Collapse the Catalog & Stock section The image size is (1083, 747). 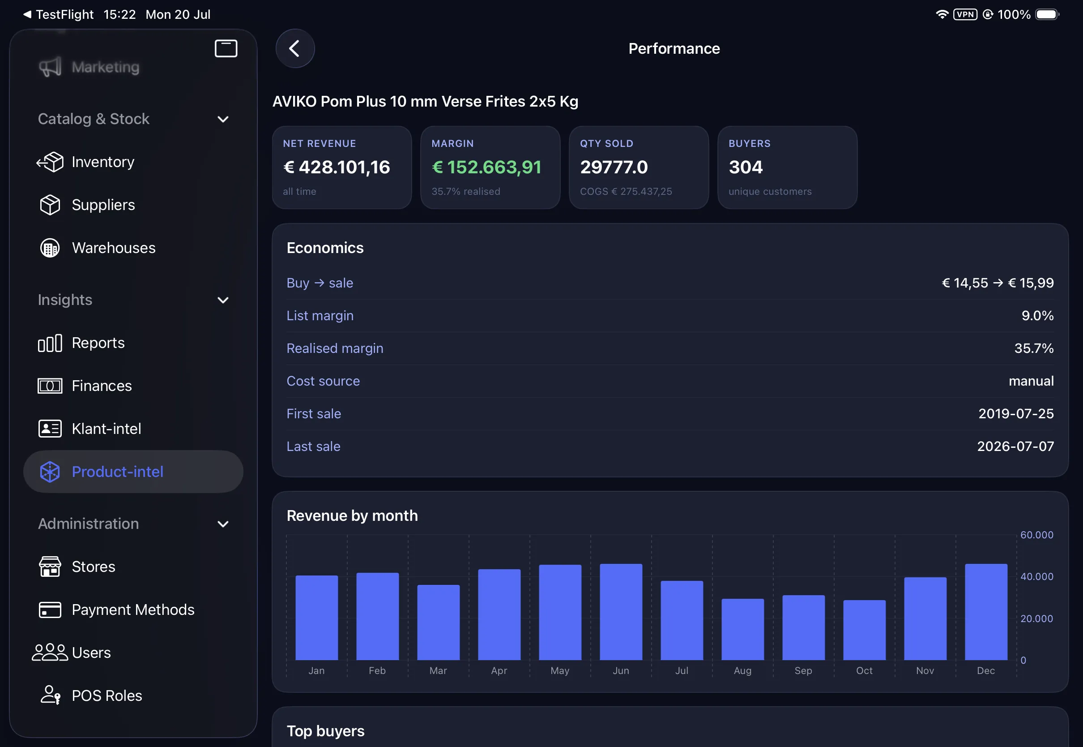223,120
